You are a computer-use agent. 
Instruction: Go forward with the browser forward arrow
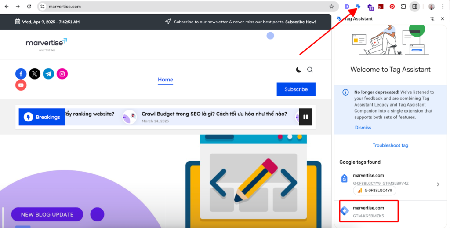[18, 6]
